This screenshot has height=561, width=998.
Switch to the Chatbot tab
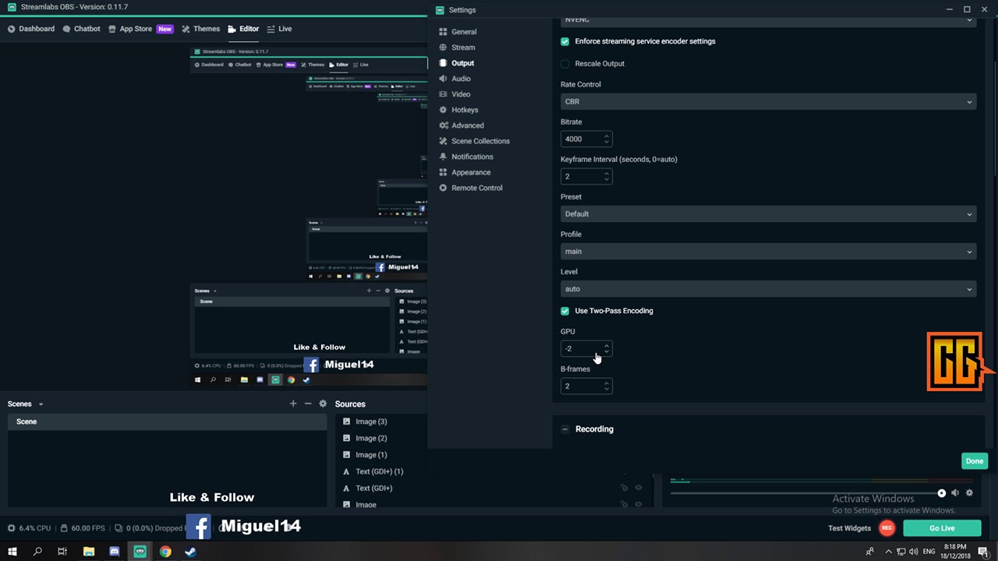tap(81, 29)
